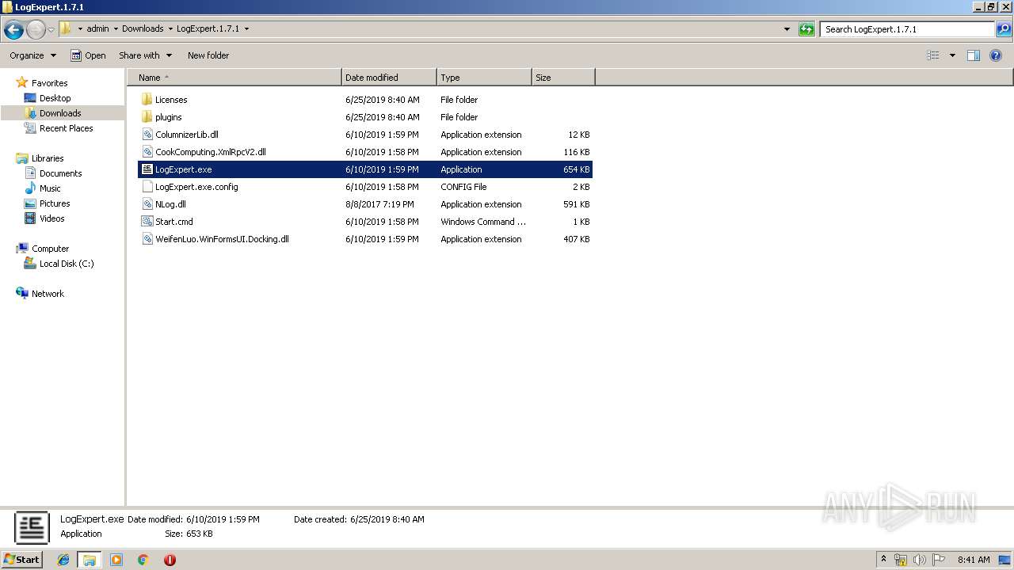Open the Organize menu

pyautogui.click(x=32, y=55)
